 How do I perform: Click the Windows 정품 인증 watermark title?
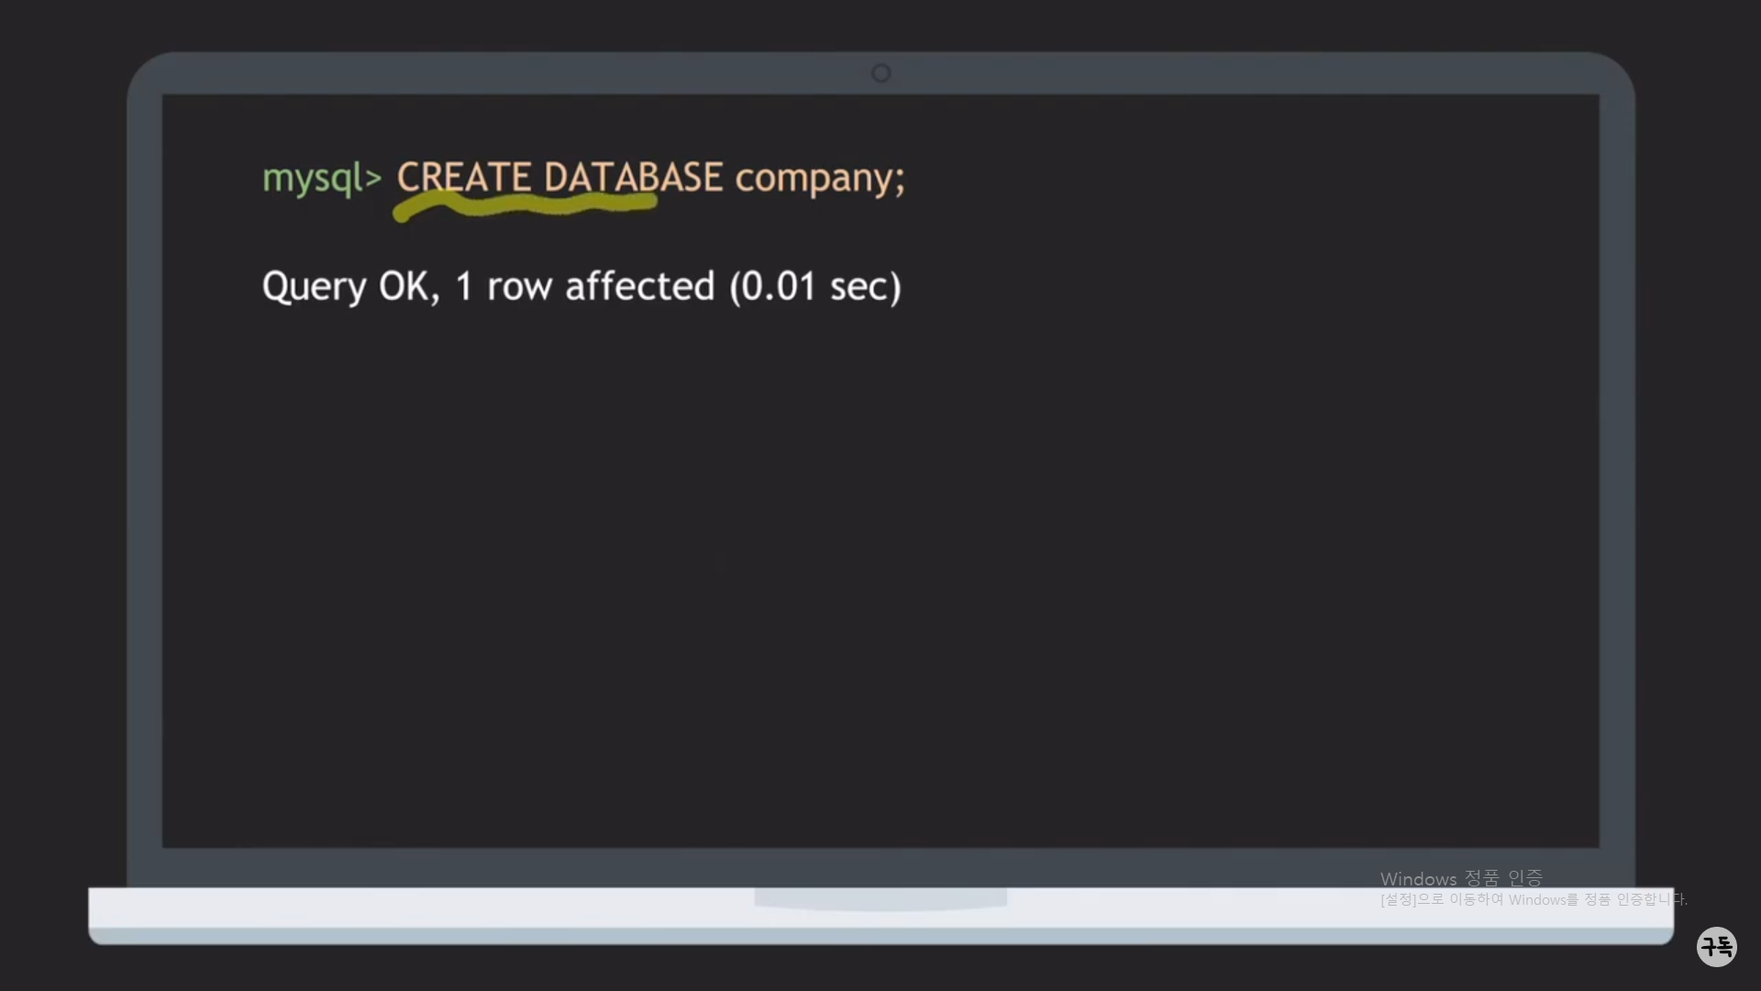coord(1460,878)
